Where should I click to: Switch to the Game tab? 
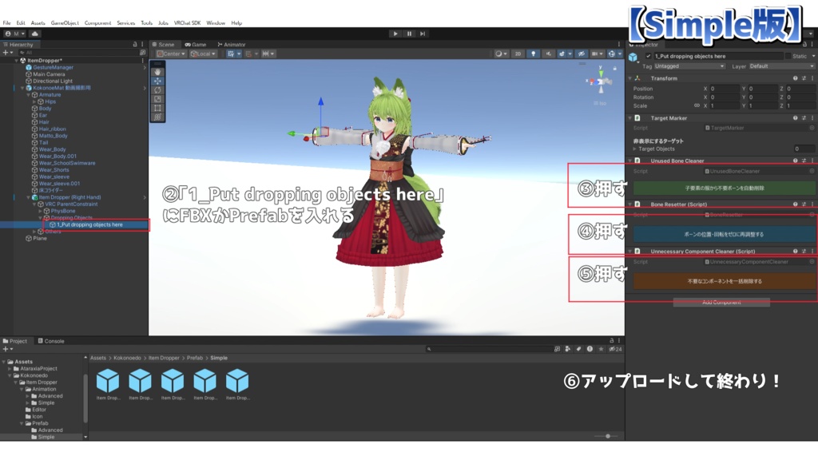click(x=196, y=45)
